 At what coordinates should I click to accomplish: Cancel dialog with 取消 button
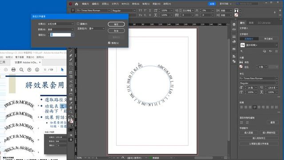(x=116, y=31)
